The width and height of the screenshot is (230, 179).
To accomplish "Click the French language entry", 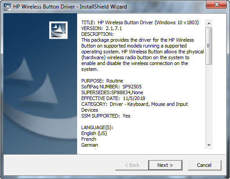I will (x=89, y=139).
